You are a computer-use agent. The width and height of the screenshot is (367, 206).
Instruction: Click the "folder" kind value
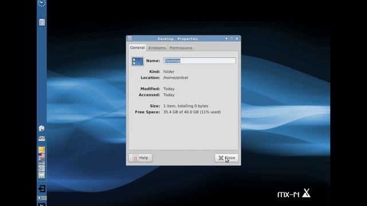click(x=169, y=72)
